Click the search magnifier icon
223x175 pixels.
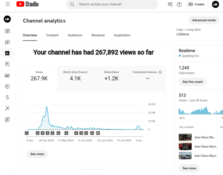[x=72, y=4]
